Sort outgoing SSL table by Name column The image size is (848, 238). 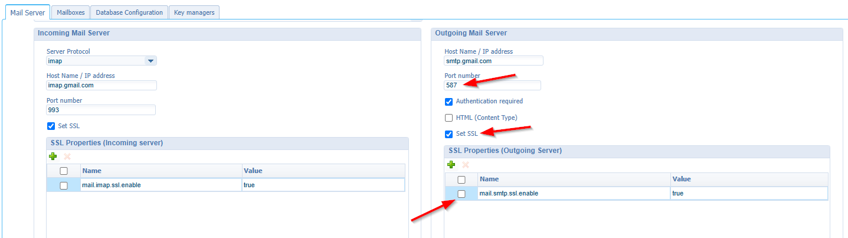574,179
